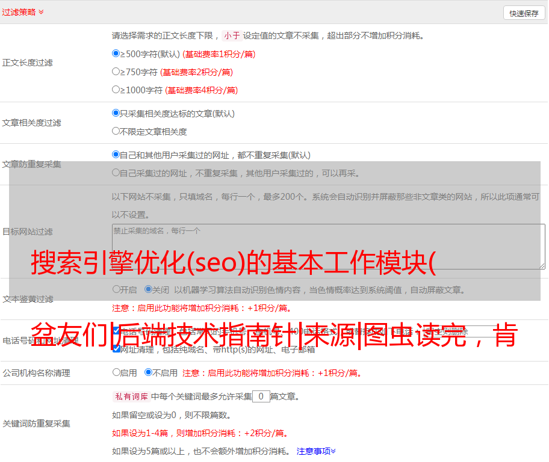The width and height of the screenshot is (549, 462).
Task: Choose 自己采集过的网址 only no-repeat option
Action: click(x=116, y=173)
